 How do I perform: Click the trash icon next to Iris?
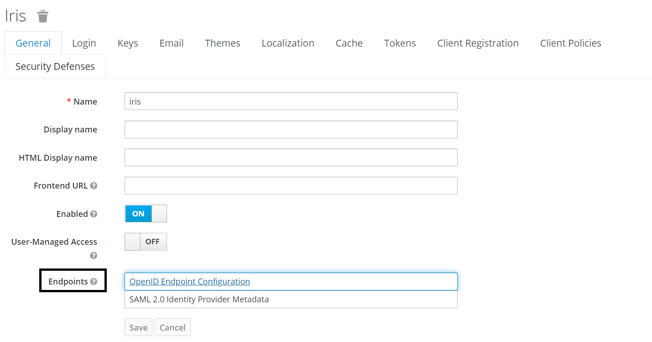[43, 16]
